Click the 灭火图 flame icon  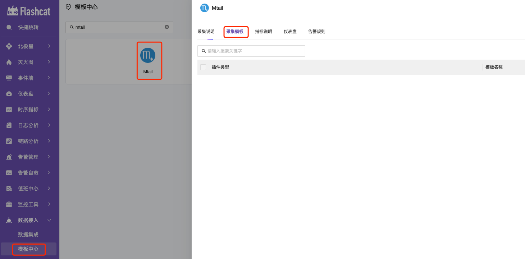(x=9, y=62)
